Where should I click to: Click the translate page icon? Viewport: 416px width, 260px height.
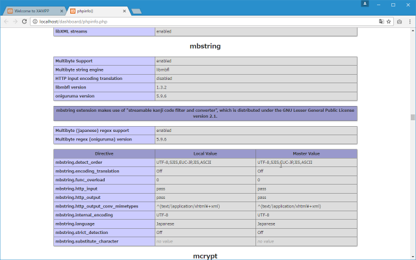(382, 21)
